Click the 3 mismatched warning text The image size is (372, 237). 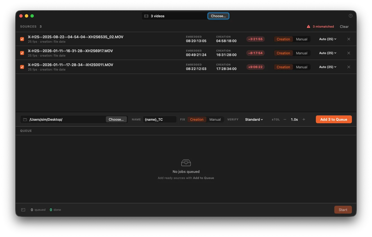coord(323,26)
